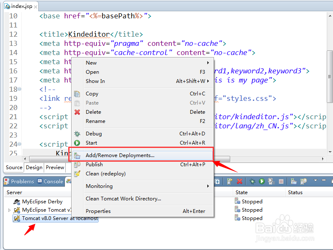Click the debug server bug toolbar icon
333x250 pixels.
tap(252, 181)
